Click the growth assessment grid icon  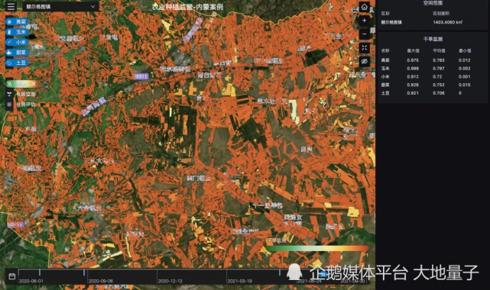pyautogui.click(x=9, y=105)
